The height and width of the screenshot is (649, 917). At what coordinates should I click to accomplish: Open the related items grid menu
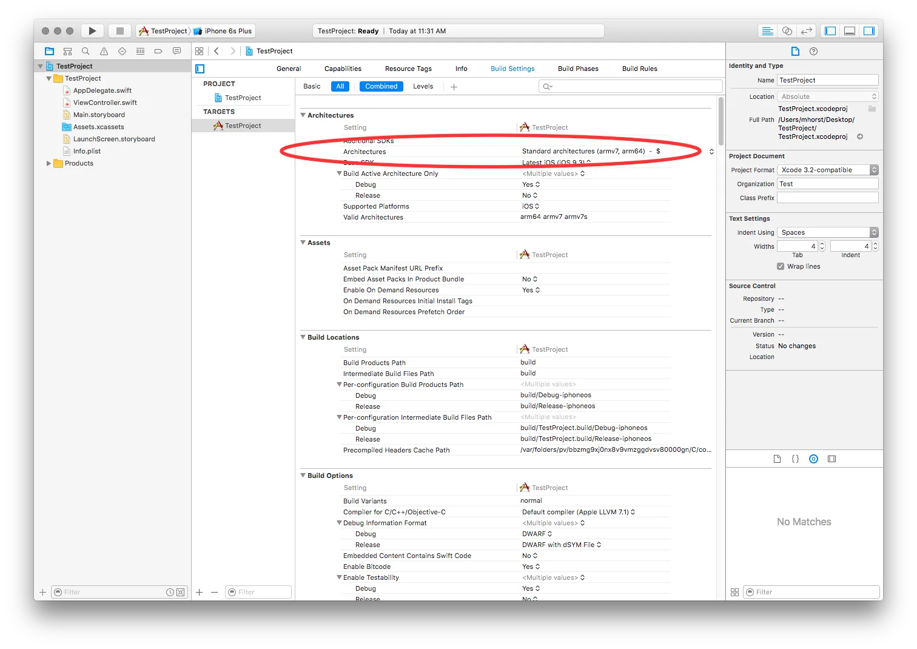click(200, 52)
